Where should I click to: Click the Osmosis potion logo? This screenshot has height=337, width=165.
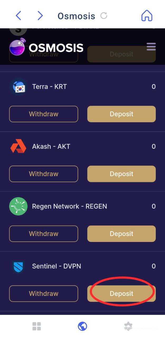[17, 47]
